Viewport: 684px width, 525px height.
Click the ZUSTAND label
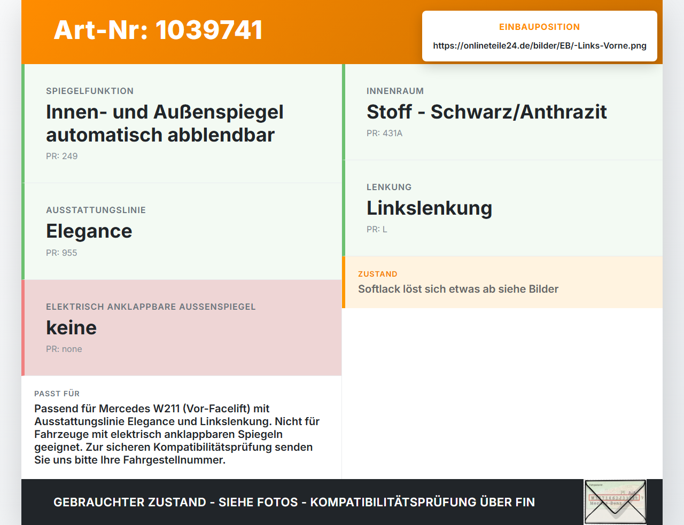[378, 274]
